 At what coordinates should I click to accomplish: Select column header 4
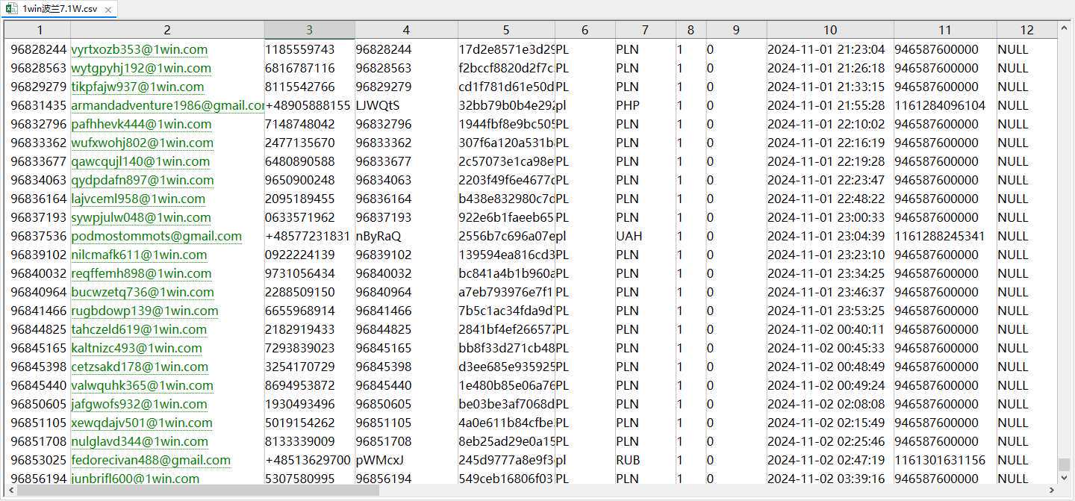tap(406, 30)
